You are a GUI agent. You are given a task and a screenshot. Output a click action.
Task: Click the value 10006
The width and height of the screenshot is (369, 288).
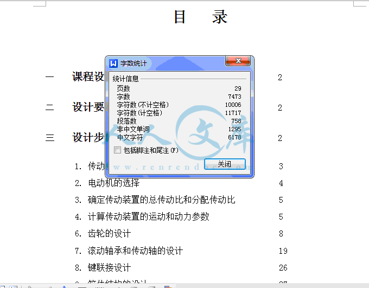233,105
